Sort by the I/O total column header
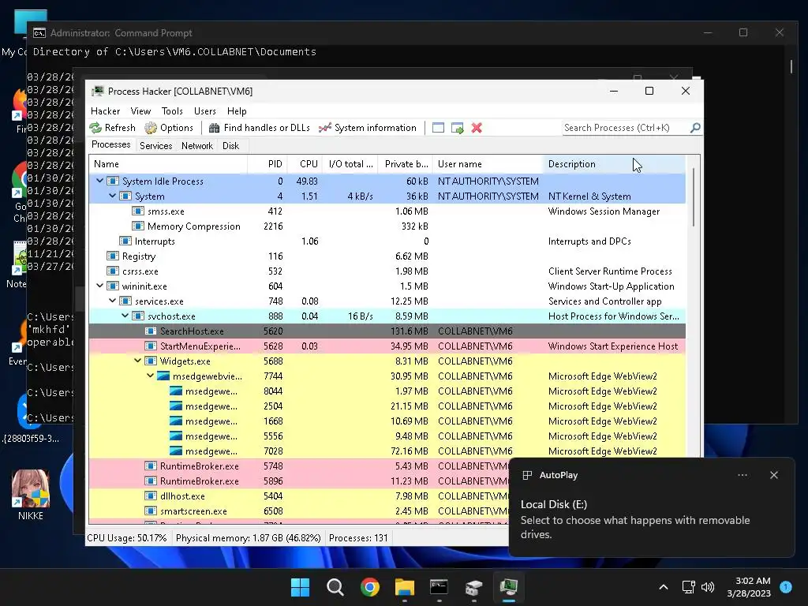The height and width of the screenshot is (606, 808). click(350, 164)
